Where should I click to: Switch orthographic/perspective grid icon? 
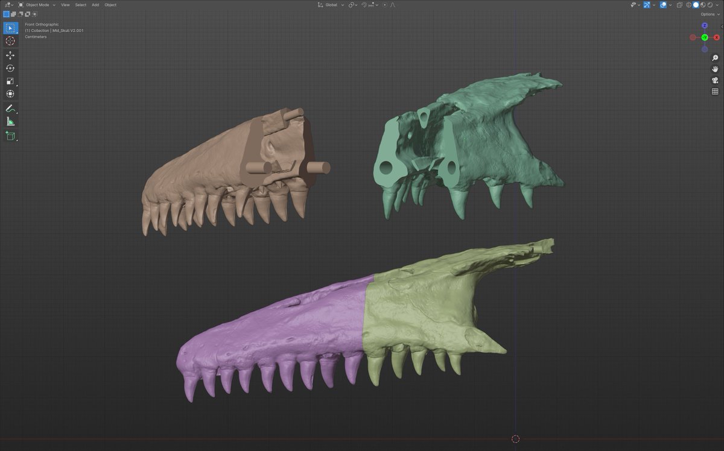click(x=715, y=92)
